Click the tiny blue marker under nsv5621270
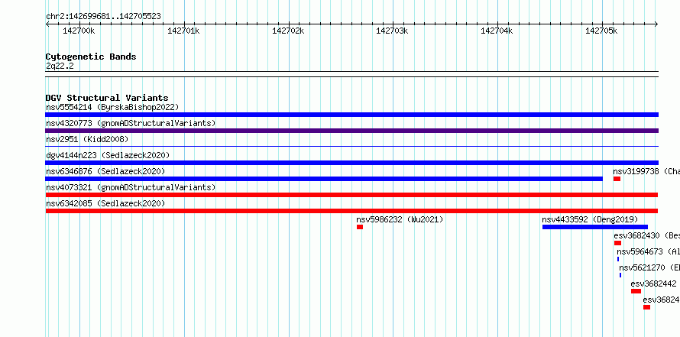This screenshot has height=337, width=680. 620,275
